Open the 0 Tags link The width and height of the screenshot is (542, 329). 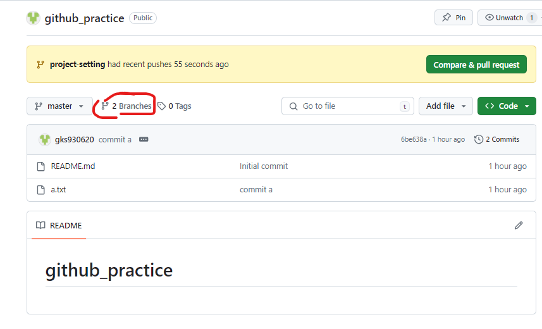175,106
